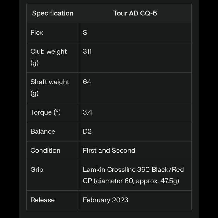Click the Release row label

tap(42, 200)
